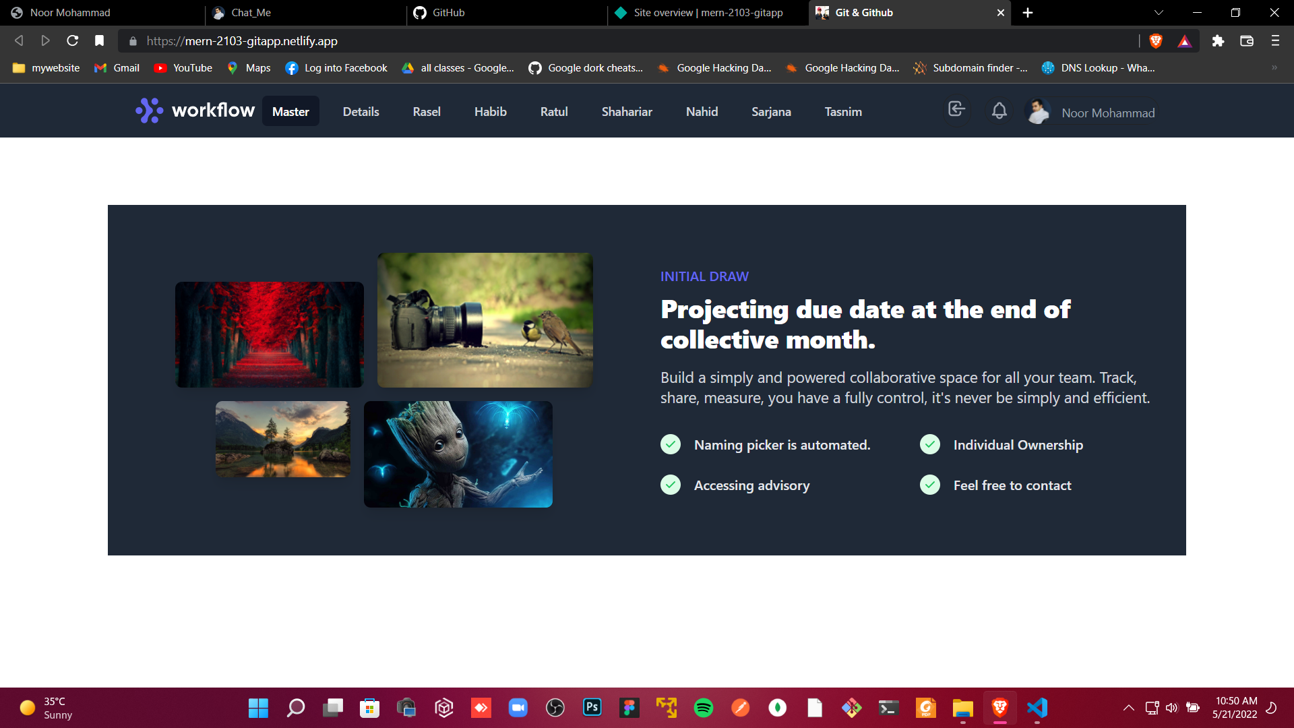This screenshot has width=1294, height=728.
Task: Expand the tab search dropdown arrow
Action: (x=1159, y=13)
